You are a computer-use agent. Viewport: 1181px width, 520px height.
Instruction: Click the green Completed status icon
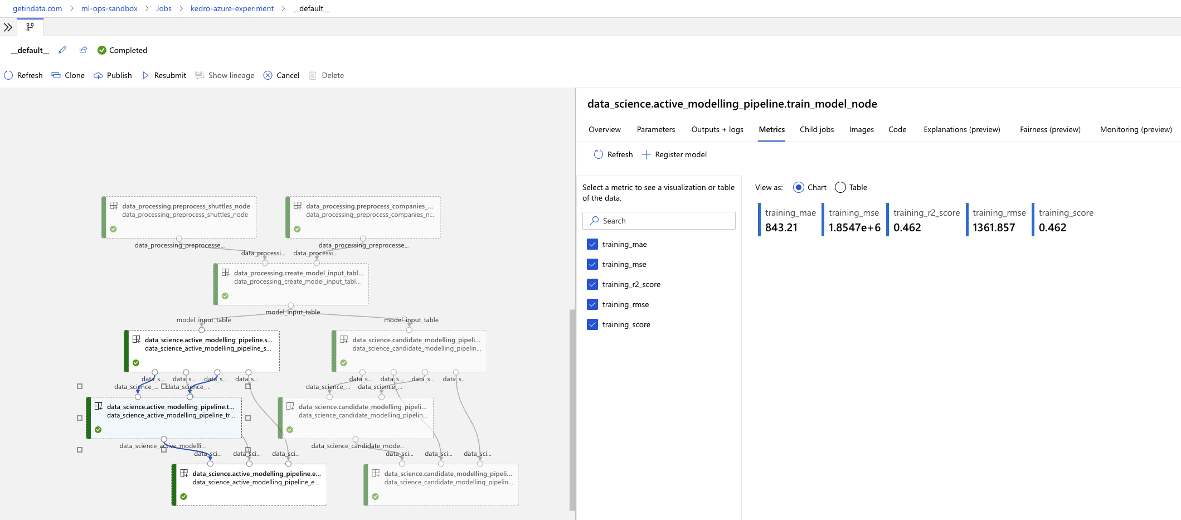pos(102,50)
